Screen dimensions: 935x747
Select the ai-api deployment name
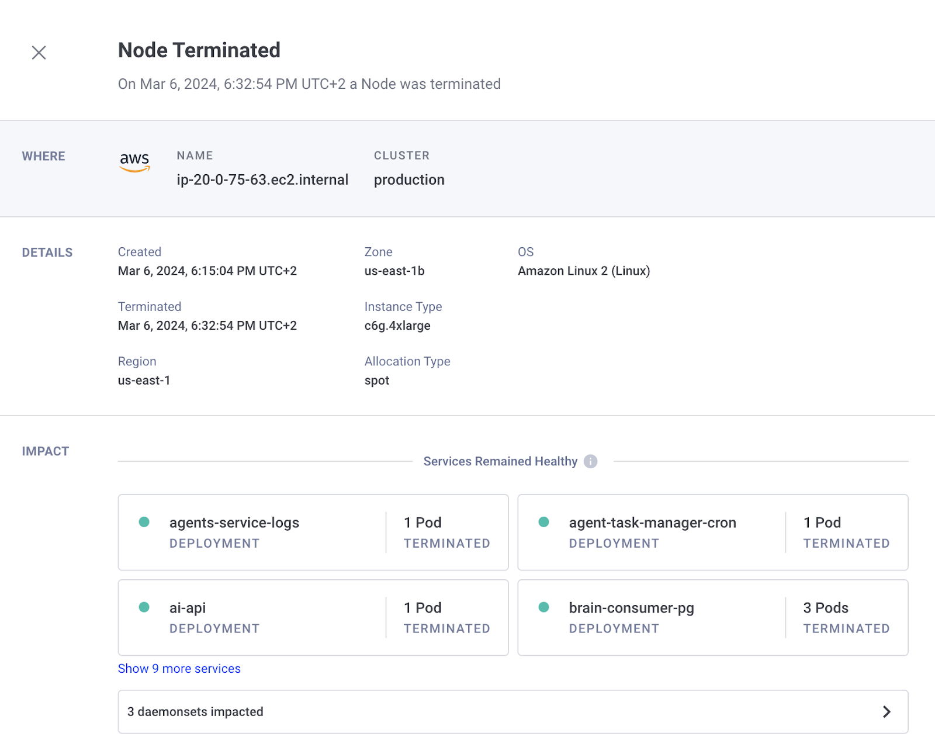coord(188,608)
